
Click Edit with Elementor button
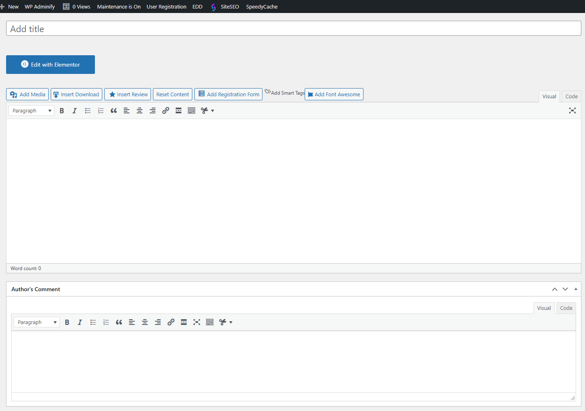tap(50, 65)
